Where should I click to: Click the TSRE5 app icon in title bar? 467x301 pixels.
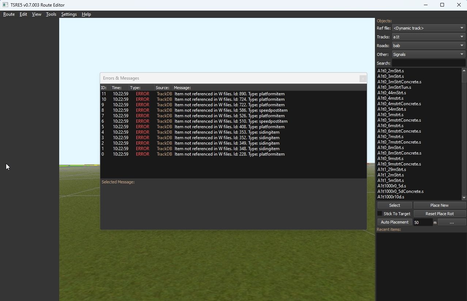[x=5, y=5]
